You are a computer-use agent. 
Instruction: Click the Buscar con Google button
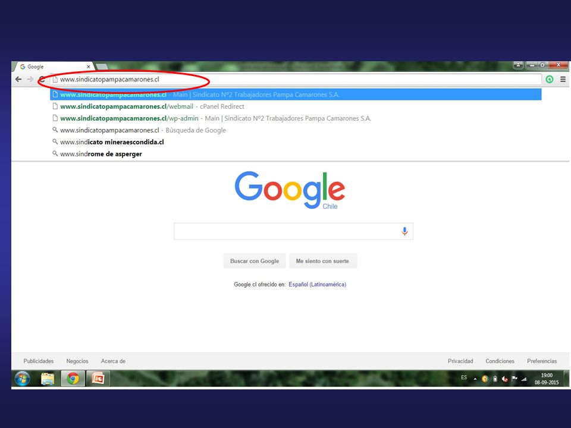(255, 261)
